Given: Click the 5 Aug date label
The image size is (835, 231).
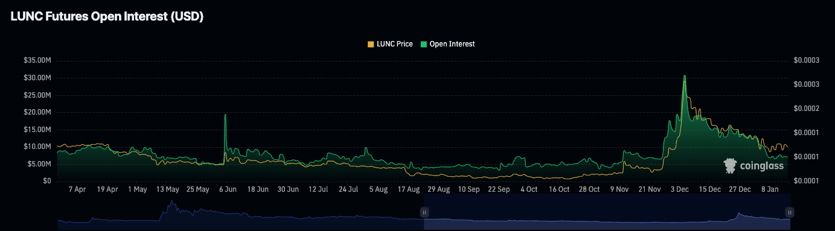Looking at the screenshot, I should 379,189.
